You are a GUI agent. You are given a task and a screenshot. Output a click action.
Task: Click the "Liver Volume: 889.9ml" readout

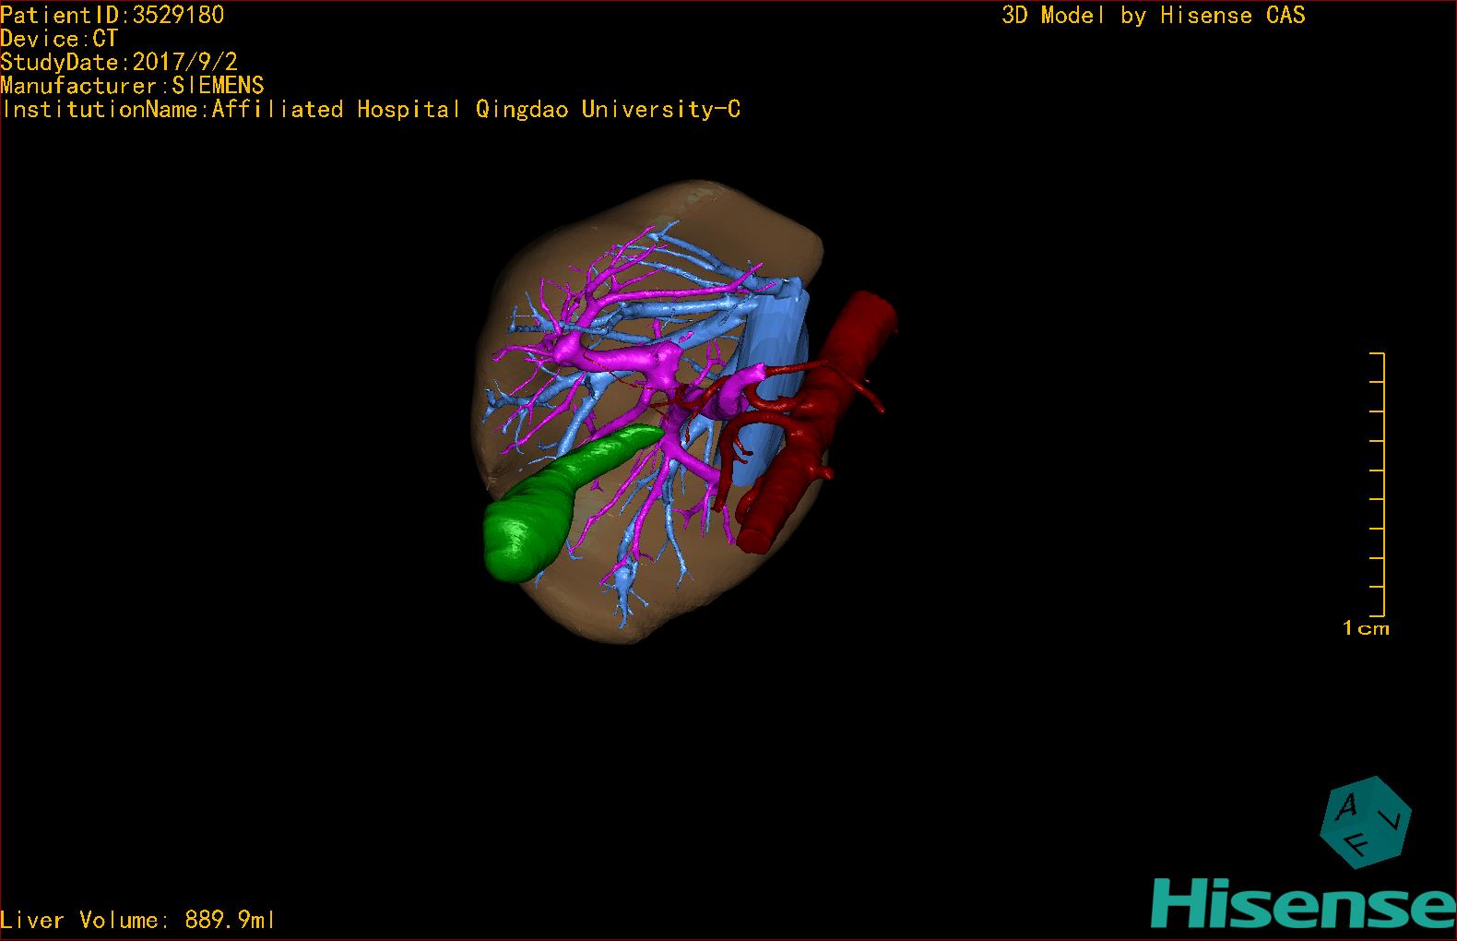(137, 920)
